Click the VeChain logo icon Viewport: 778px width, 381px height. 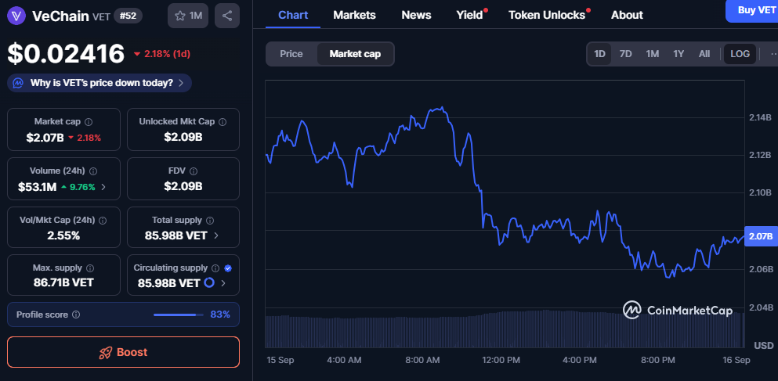(x=16, y=16)
